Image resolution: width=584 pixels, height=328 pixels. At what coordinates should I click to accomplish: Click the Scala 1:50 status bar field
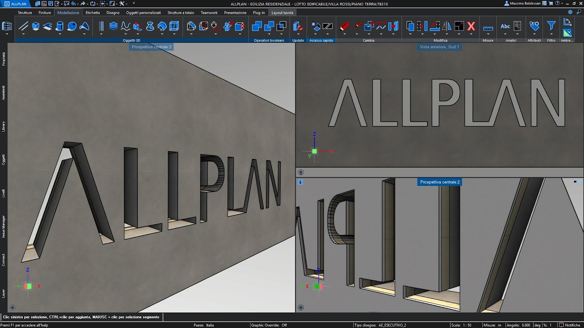point(461,325)
